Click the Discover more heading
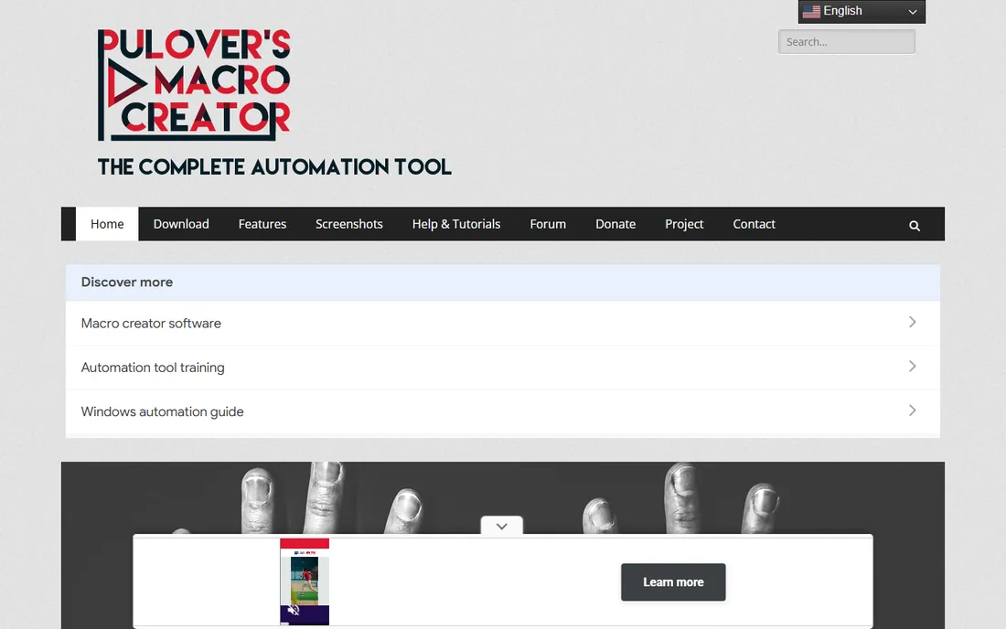The width and height of the screenshot is (1006, 629). pos(127,283)
